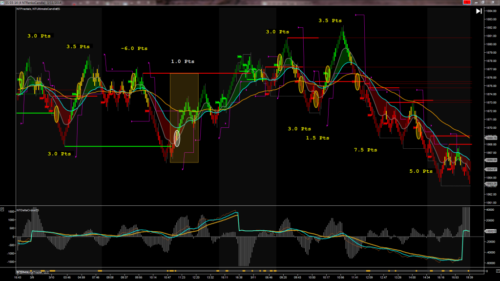
Task: Click the orange filled ellipse near 14:34
Action: (x=418, y=131)
